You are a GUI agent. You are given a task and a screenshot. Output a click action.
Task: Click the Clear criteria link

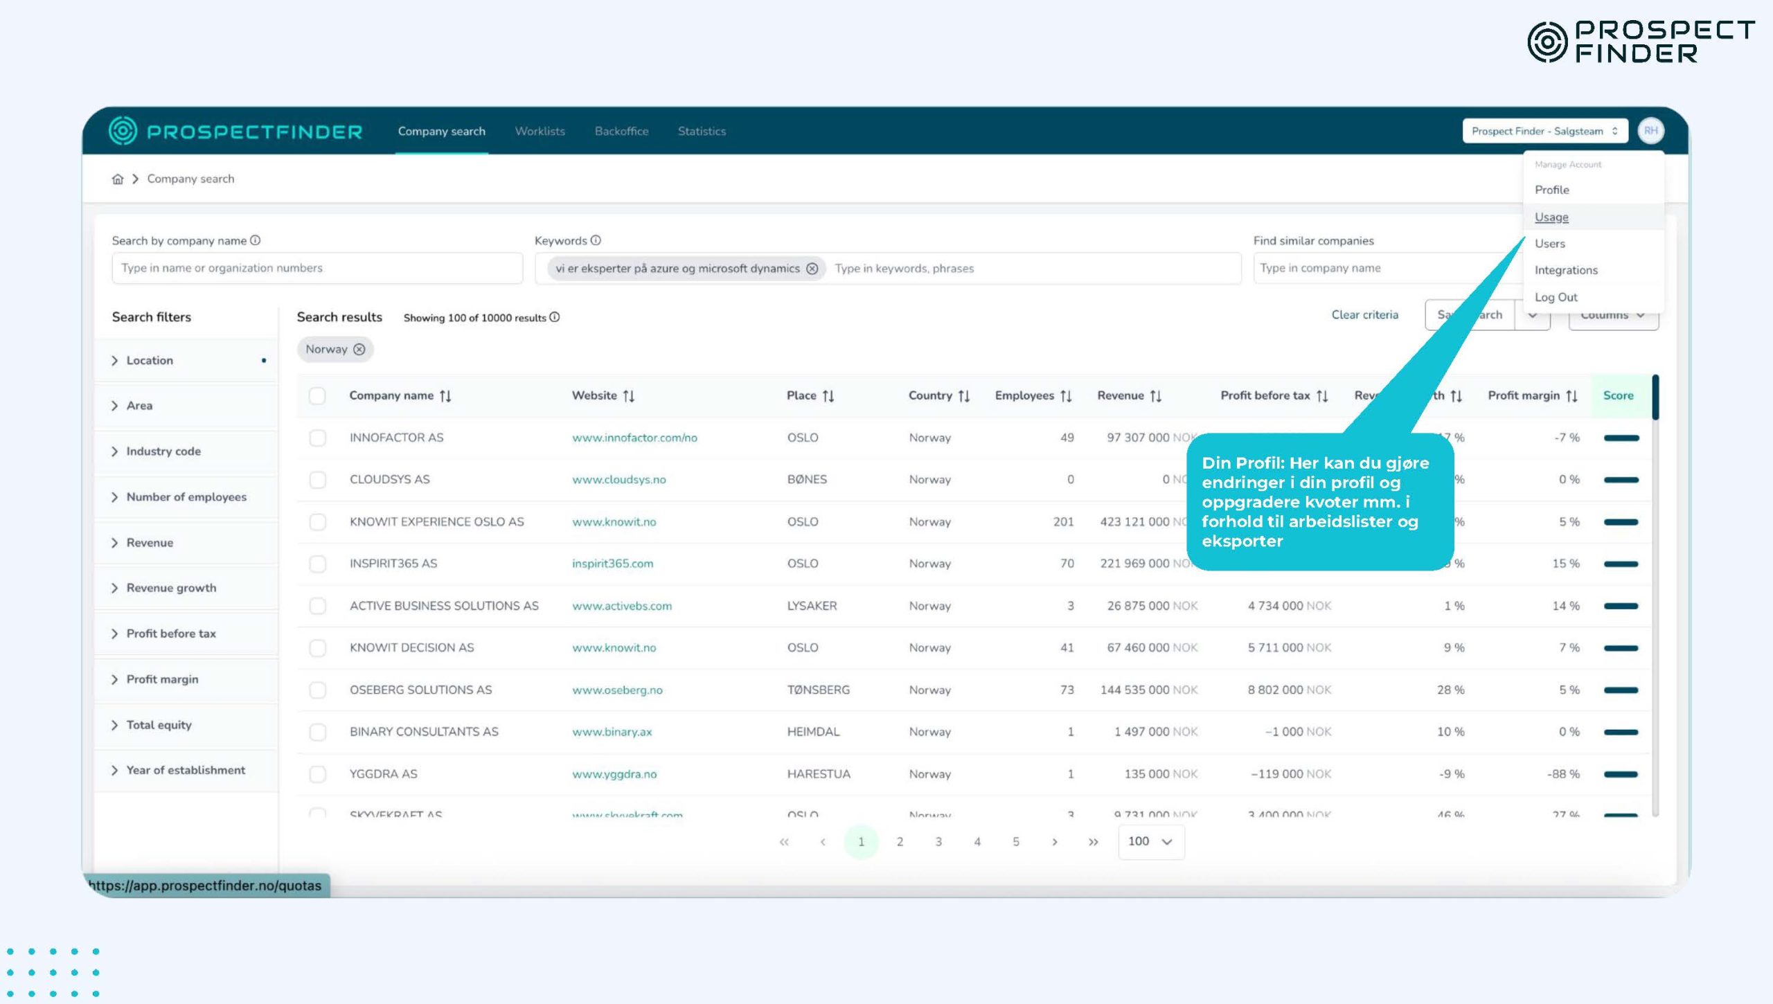point(1364,315)
